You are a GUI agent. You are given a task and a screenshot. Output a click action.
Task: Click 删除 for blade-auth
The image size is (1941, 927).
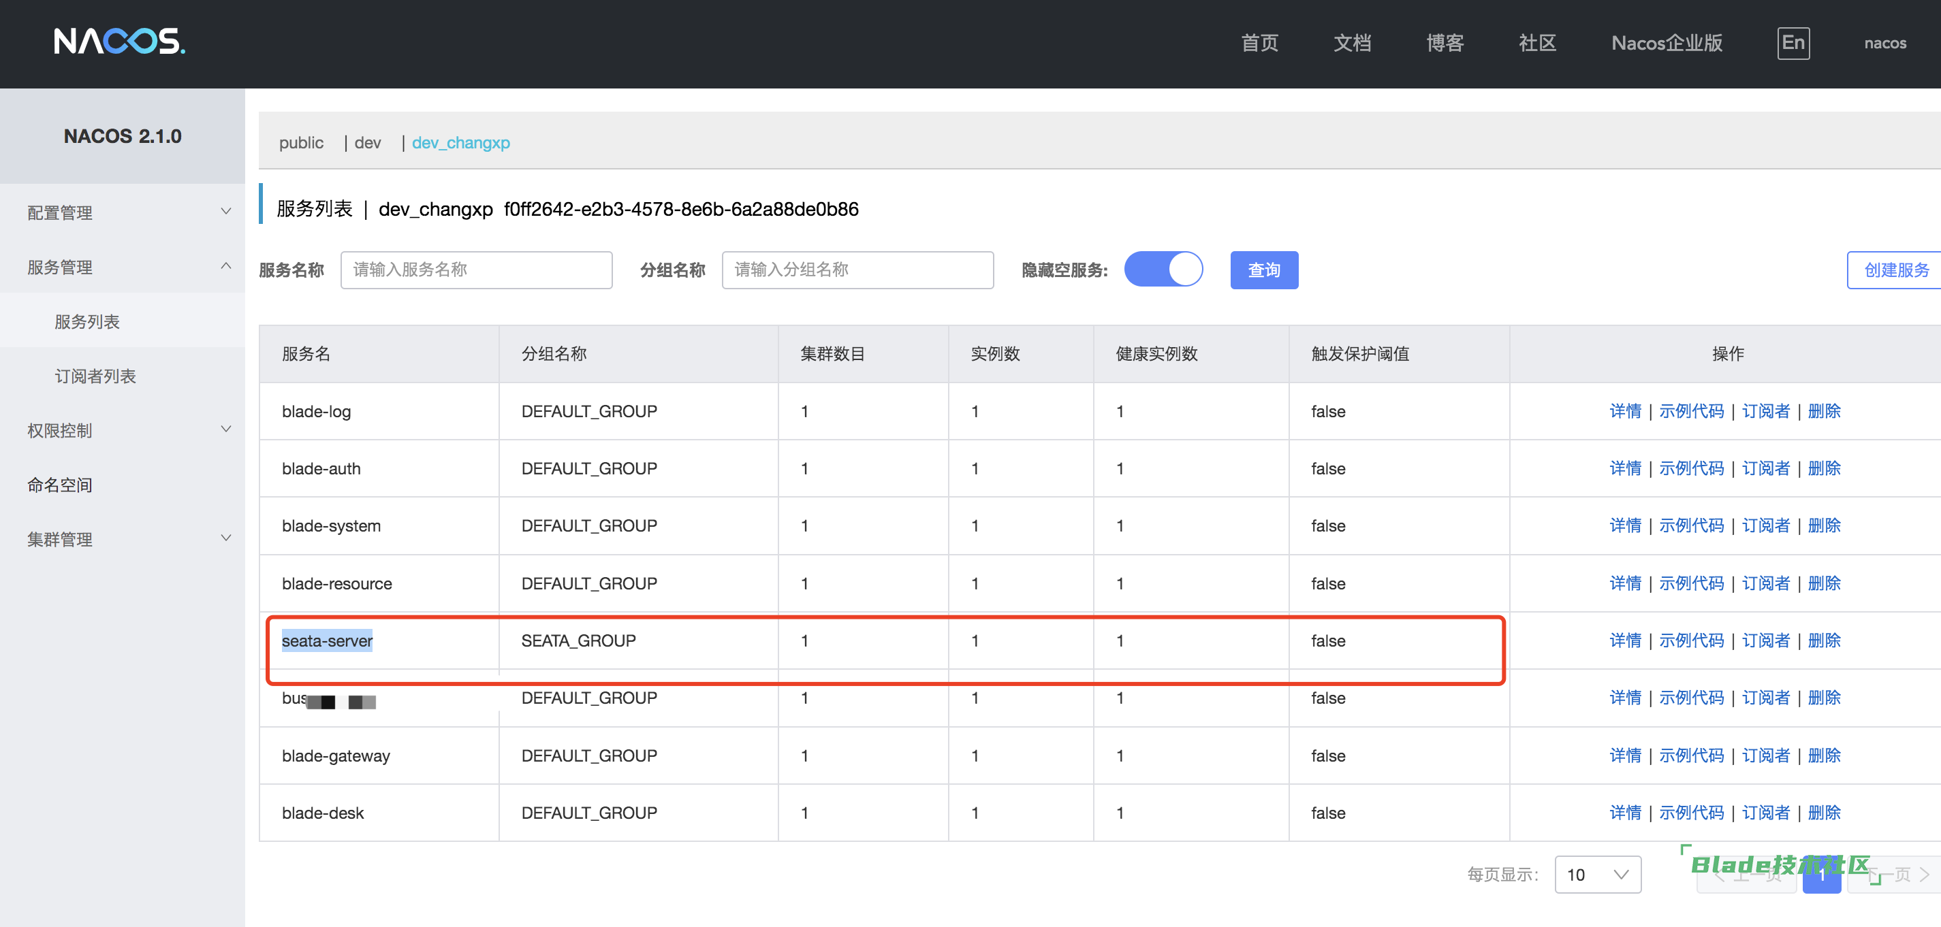[1823, 468]
